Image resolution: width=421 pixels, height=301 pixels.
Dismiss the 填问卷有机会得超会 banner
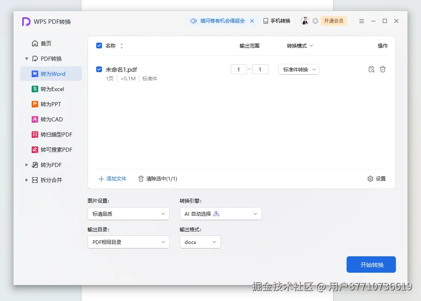252,21
